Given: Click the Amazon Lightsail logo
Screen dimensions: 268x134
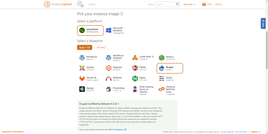Looking at the screenshot, I should tap(57, 4).
